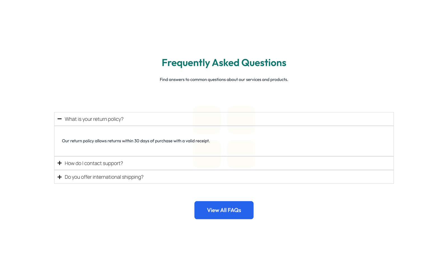Viewport: 448px width, 274px height.
Task: Click the bottom-left decorative background square
Action: (207, 154)
